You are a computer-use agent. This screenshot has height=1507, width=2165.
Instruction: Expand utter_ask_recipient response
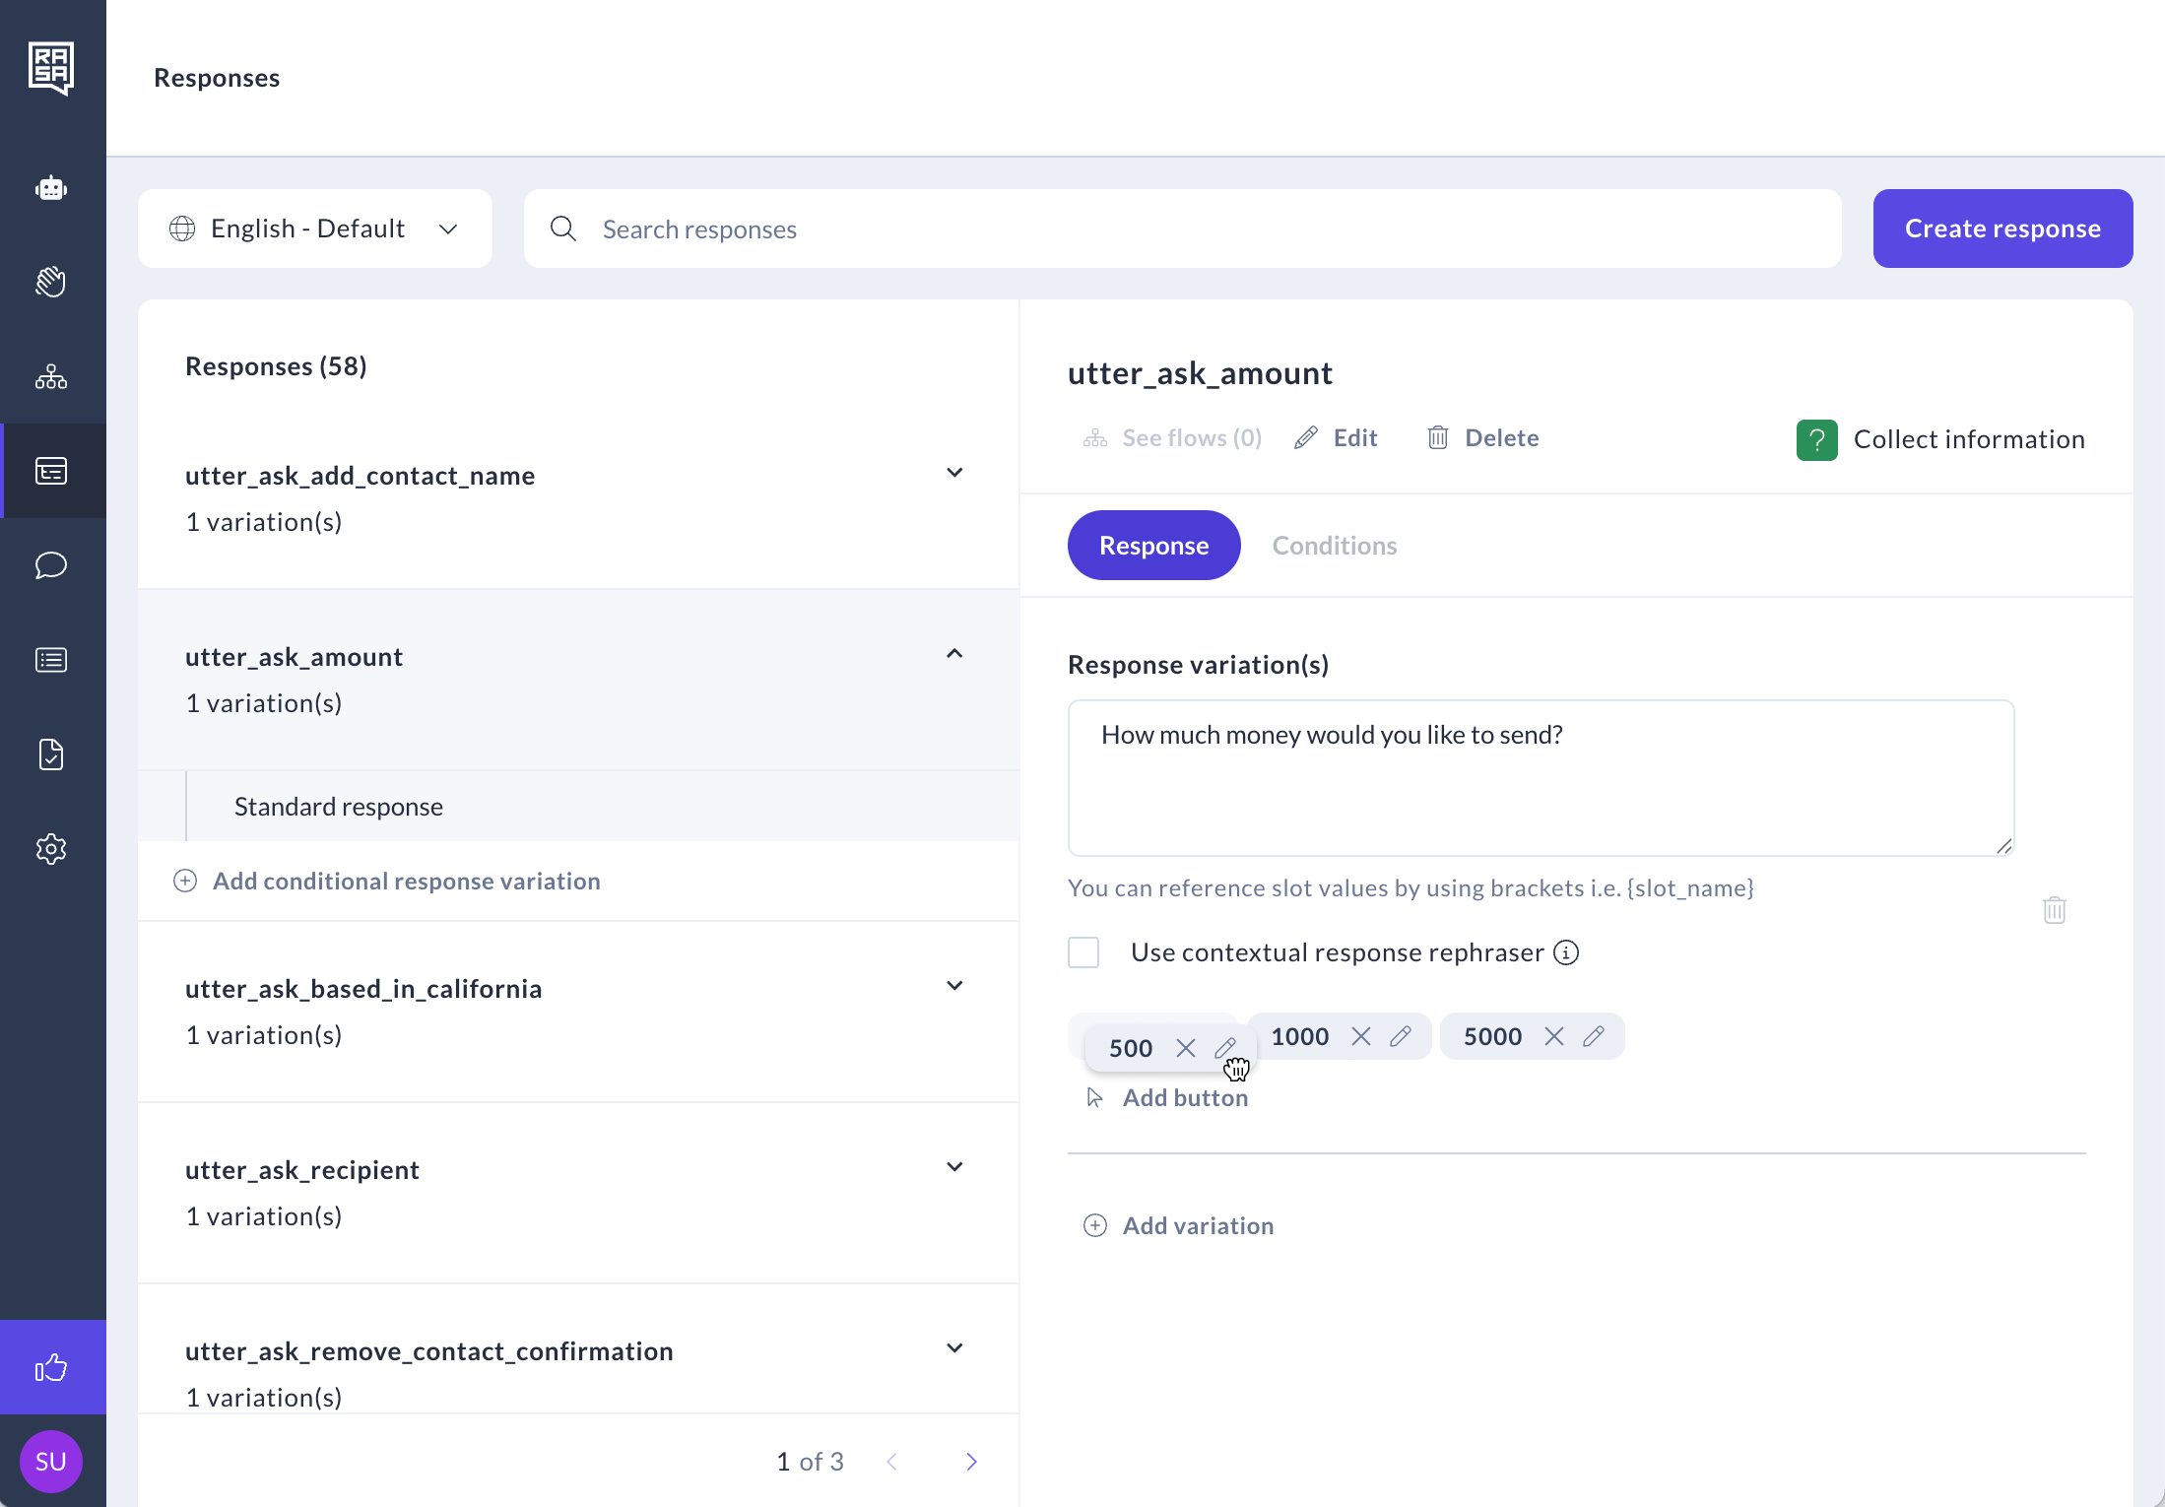(x=954, y=1167)
